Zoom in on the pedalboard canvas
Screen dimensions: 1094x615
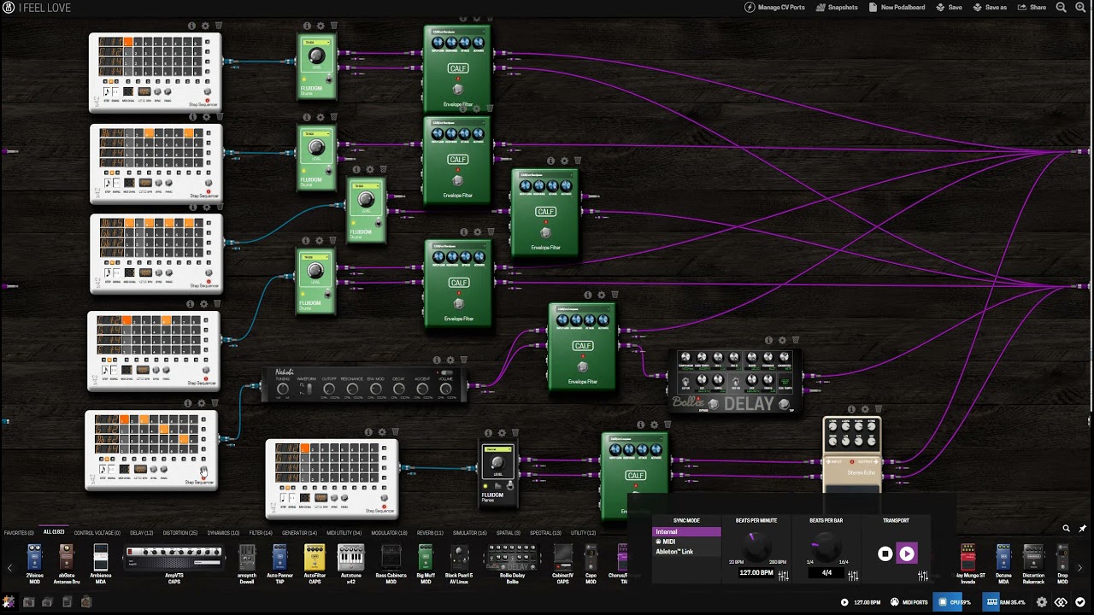[x=1081, y=8]
